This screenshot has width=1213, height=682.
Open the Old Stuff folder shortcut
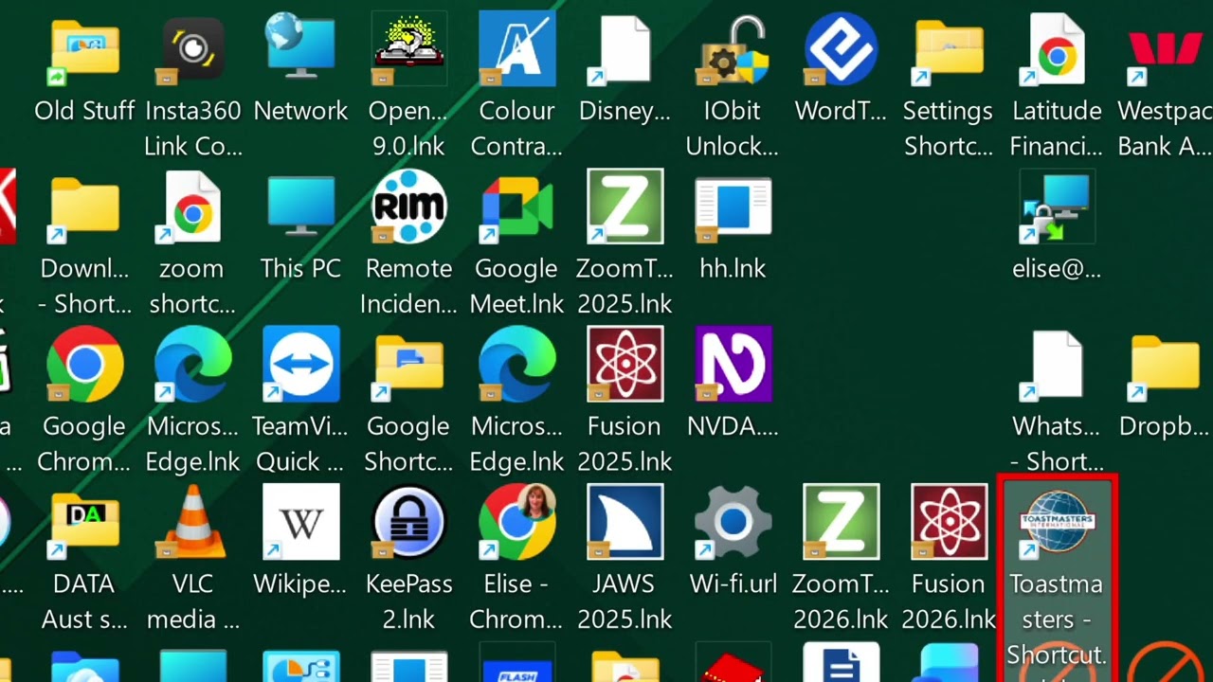coord(84,49)
